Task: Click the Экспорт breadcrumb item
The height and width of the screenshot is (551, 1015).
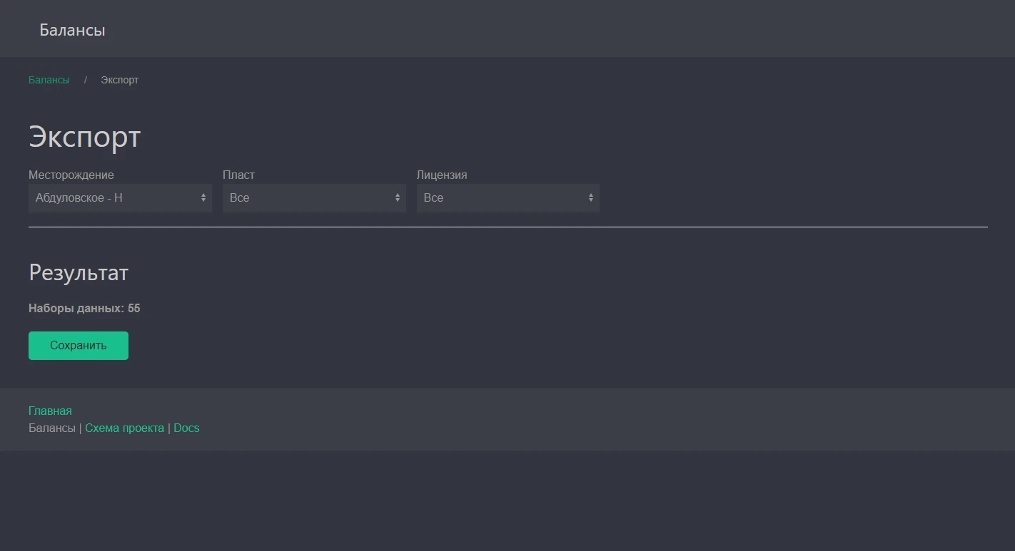Action: (119, 80)
